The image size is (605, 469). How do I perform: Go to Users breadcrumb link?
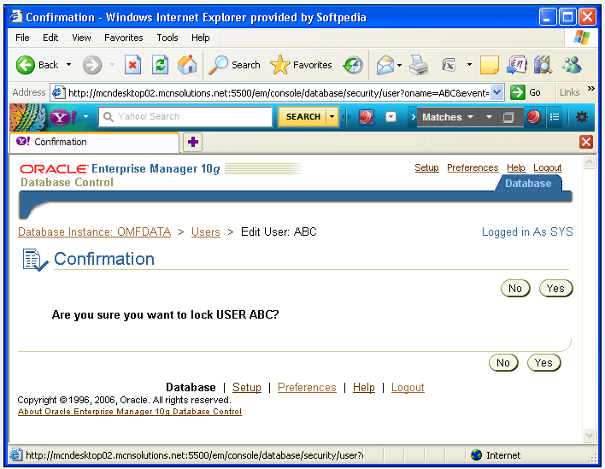[x=206, y=232]
